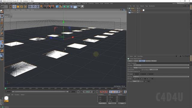Click the Apply button in Coordinates
Viewport: 192px width, 108px height.
coord(122,103)
